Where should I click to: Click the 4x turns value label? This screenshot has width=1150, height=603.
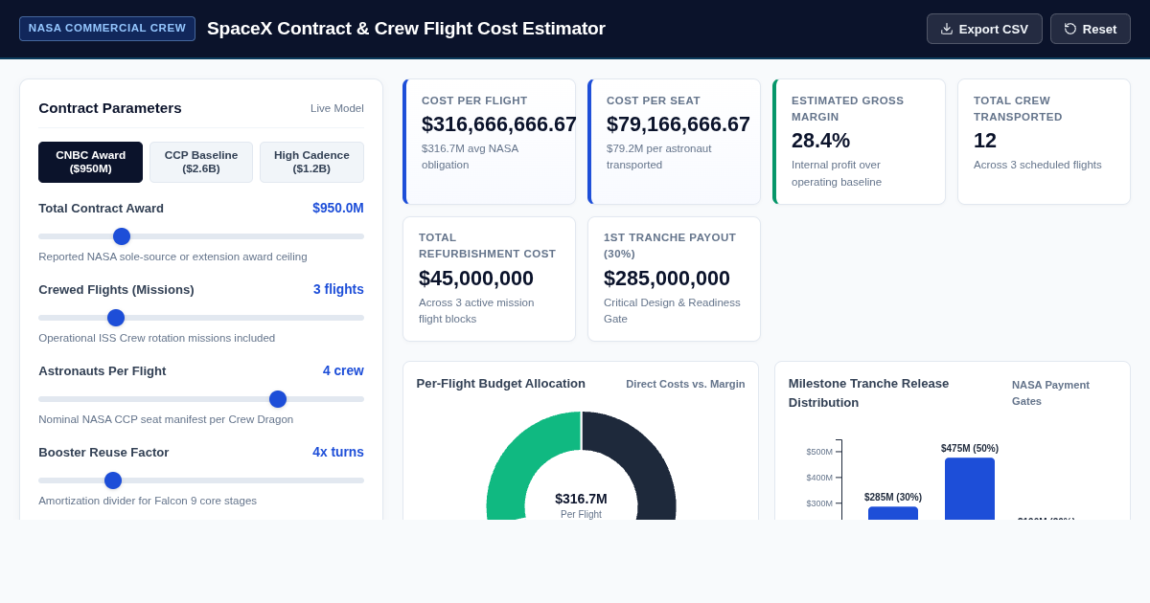click(x=338, y=452)
